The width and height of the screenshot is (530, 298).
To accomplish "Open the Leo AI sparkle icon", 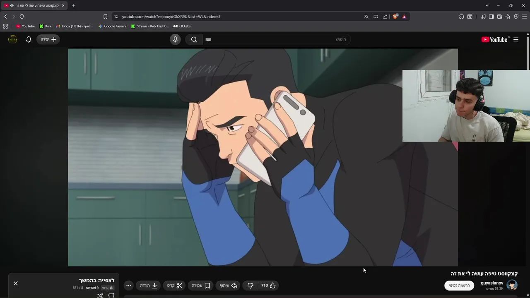I will click(508, 17).
